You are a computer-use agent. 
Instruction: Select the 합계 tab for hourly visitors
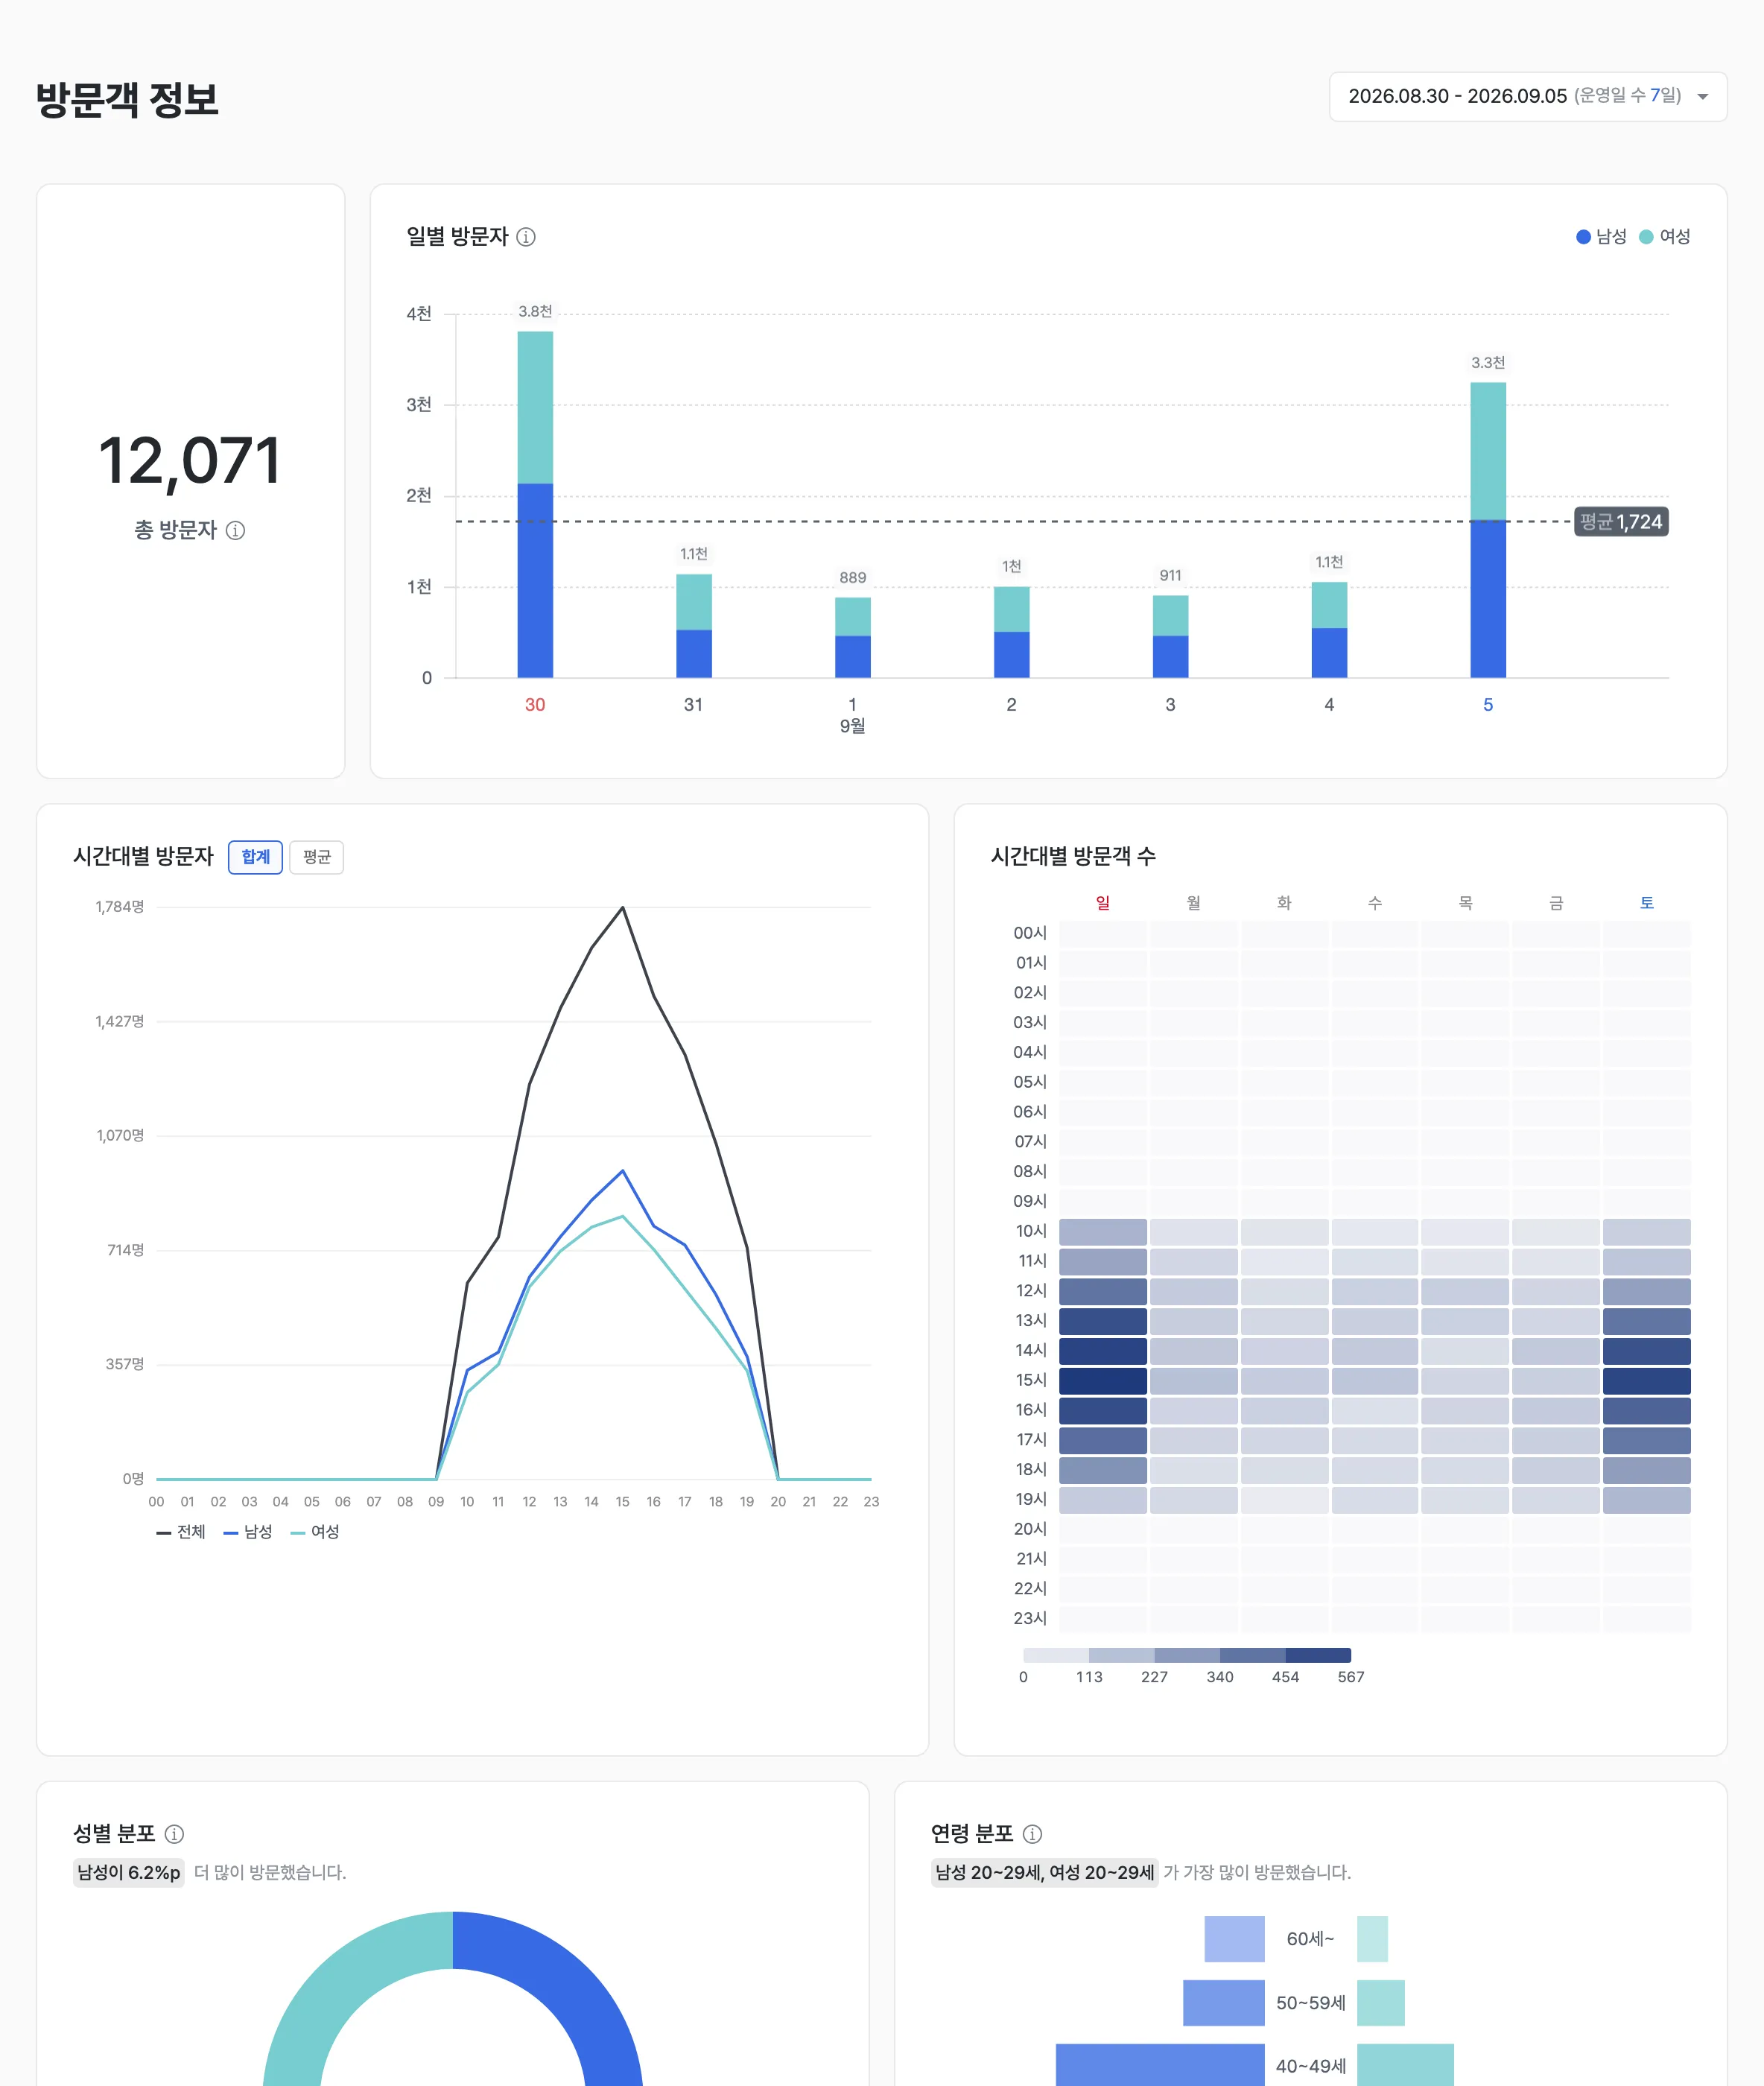click(255, 857)
